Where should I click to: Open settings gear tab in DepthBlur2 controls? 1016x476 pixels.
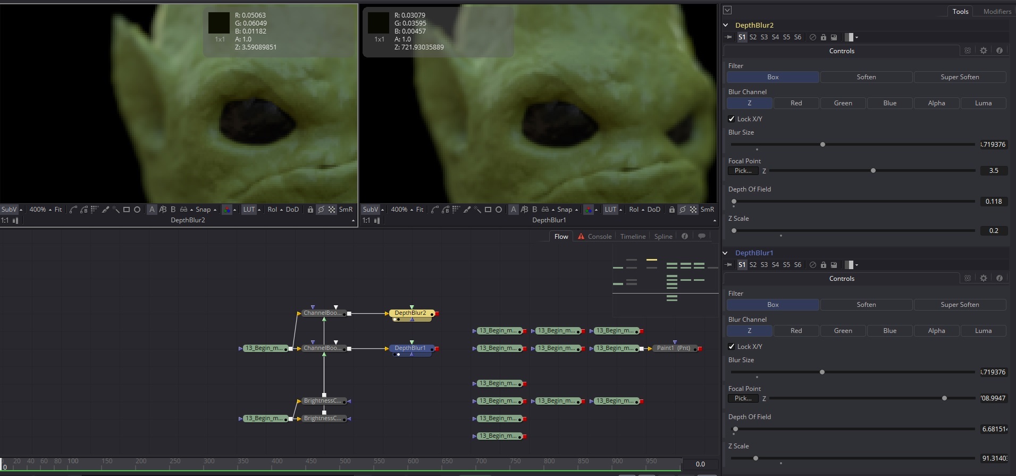tap(984, 51)
